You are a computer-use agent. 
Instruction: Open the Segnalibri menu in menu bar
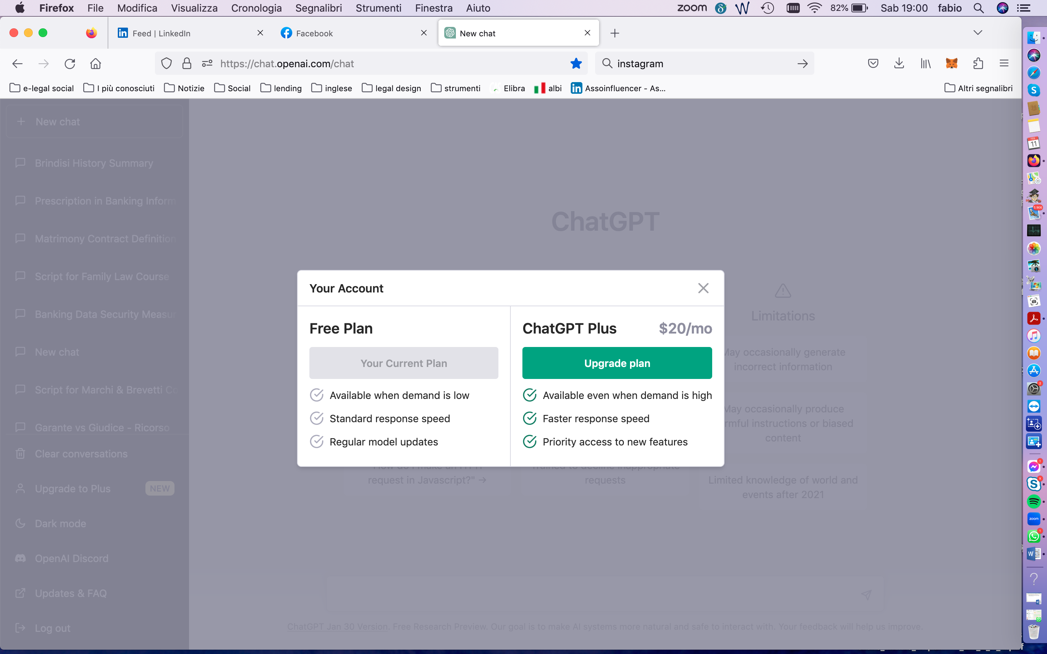click(x=318, y=8)
